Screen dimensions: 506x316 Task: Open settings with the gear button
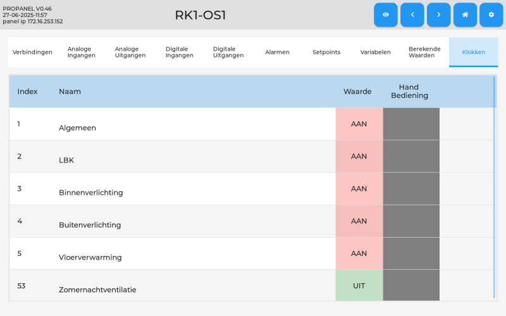point(491,15)
